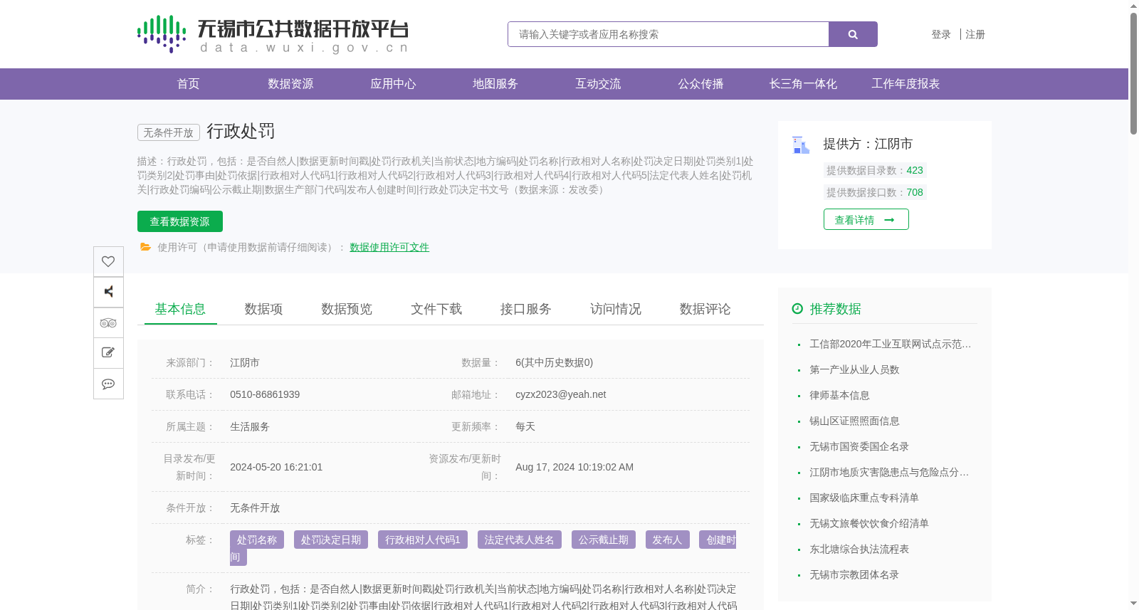Switch to the 文件下载 tab
The width and height of the screenshot is (1139, 610).
pyautogui.click(x=436, y=309)
